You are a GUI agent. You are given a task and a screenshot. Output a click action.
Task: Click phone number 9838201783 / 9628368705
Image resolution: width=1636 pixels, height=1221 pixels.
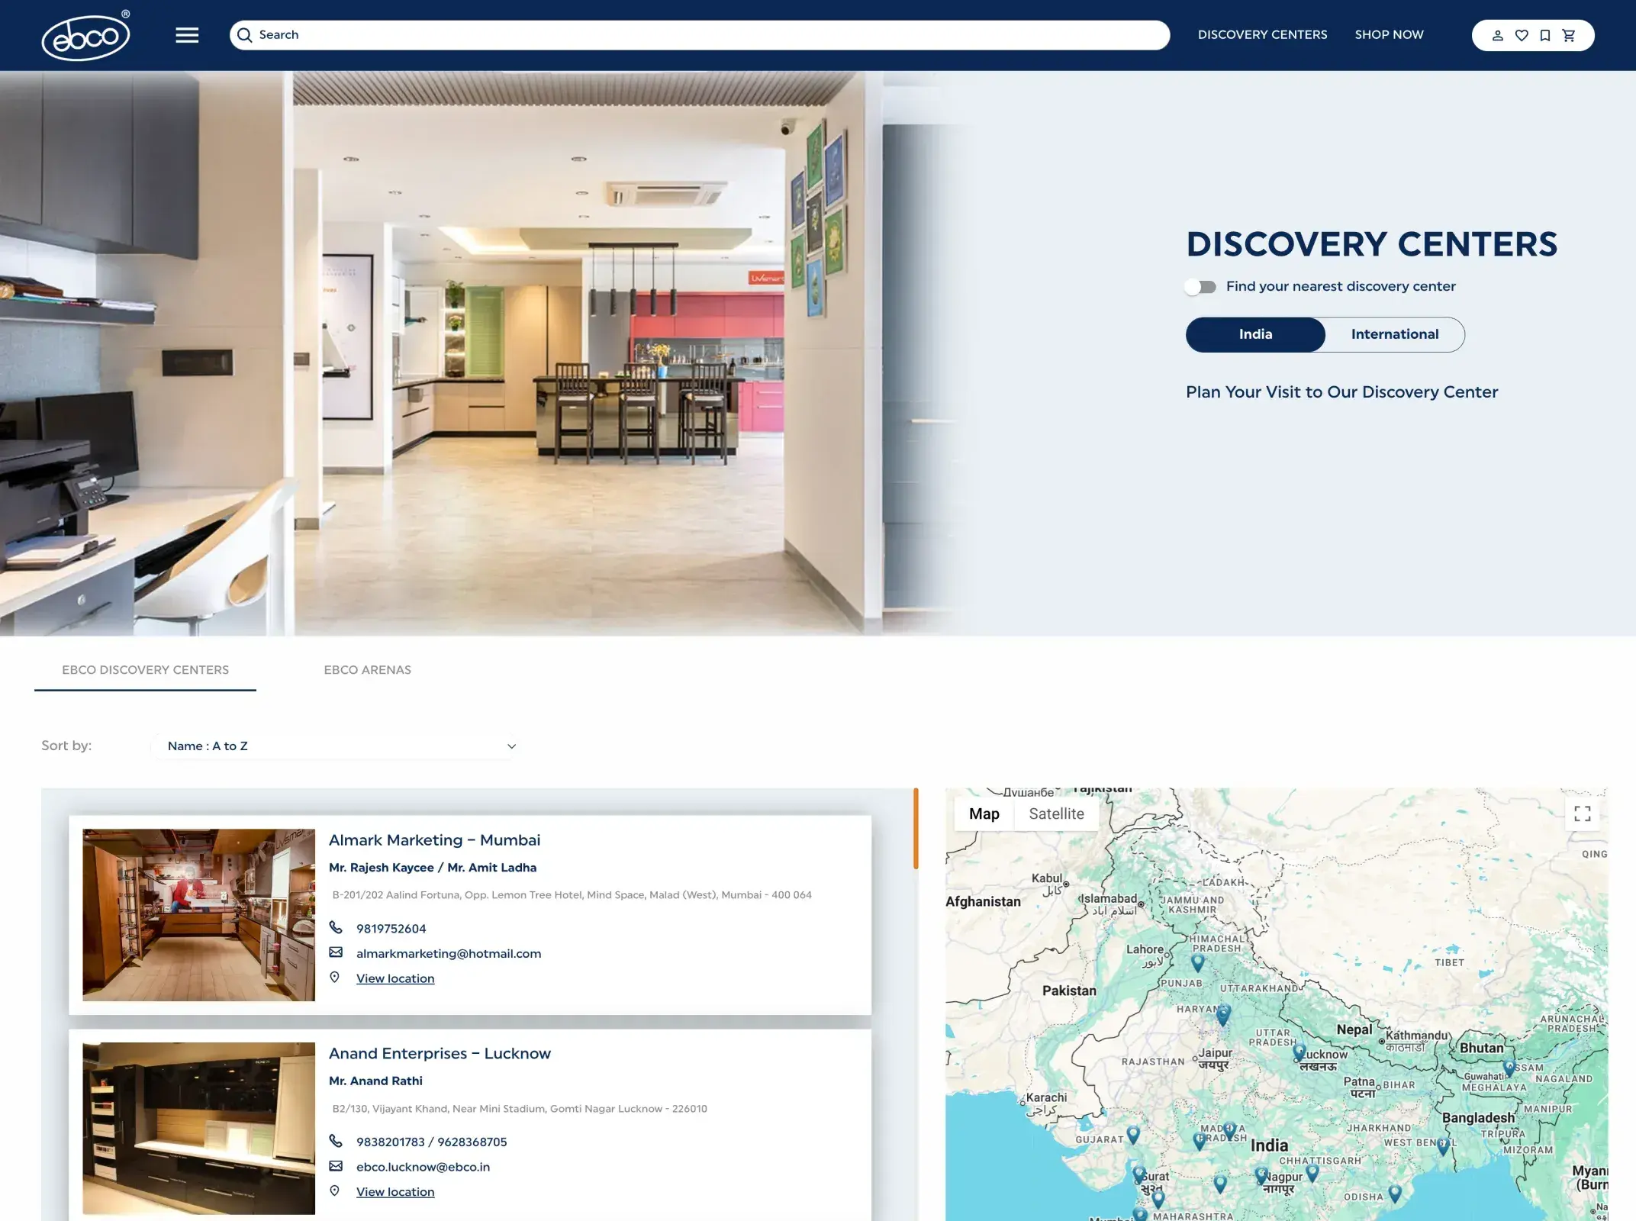click(431, 1142)
